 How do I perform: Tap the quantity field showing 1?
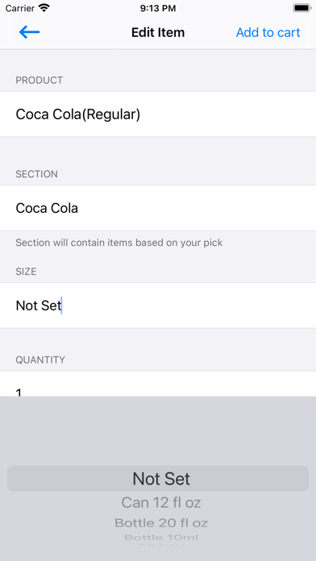[158, 384]
